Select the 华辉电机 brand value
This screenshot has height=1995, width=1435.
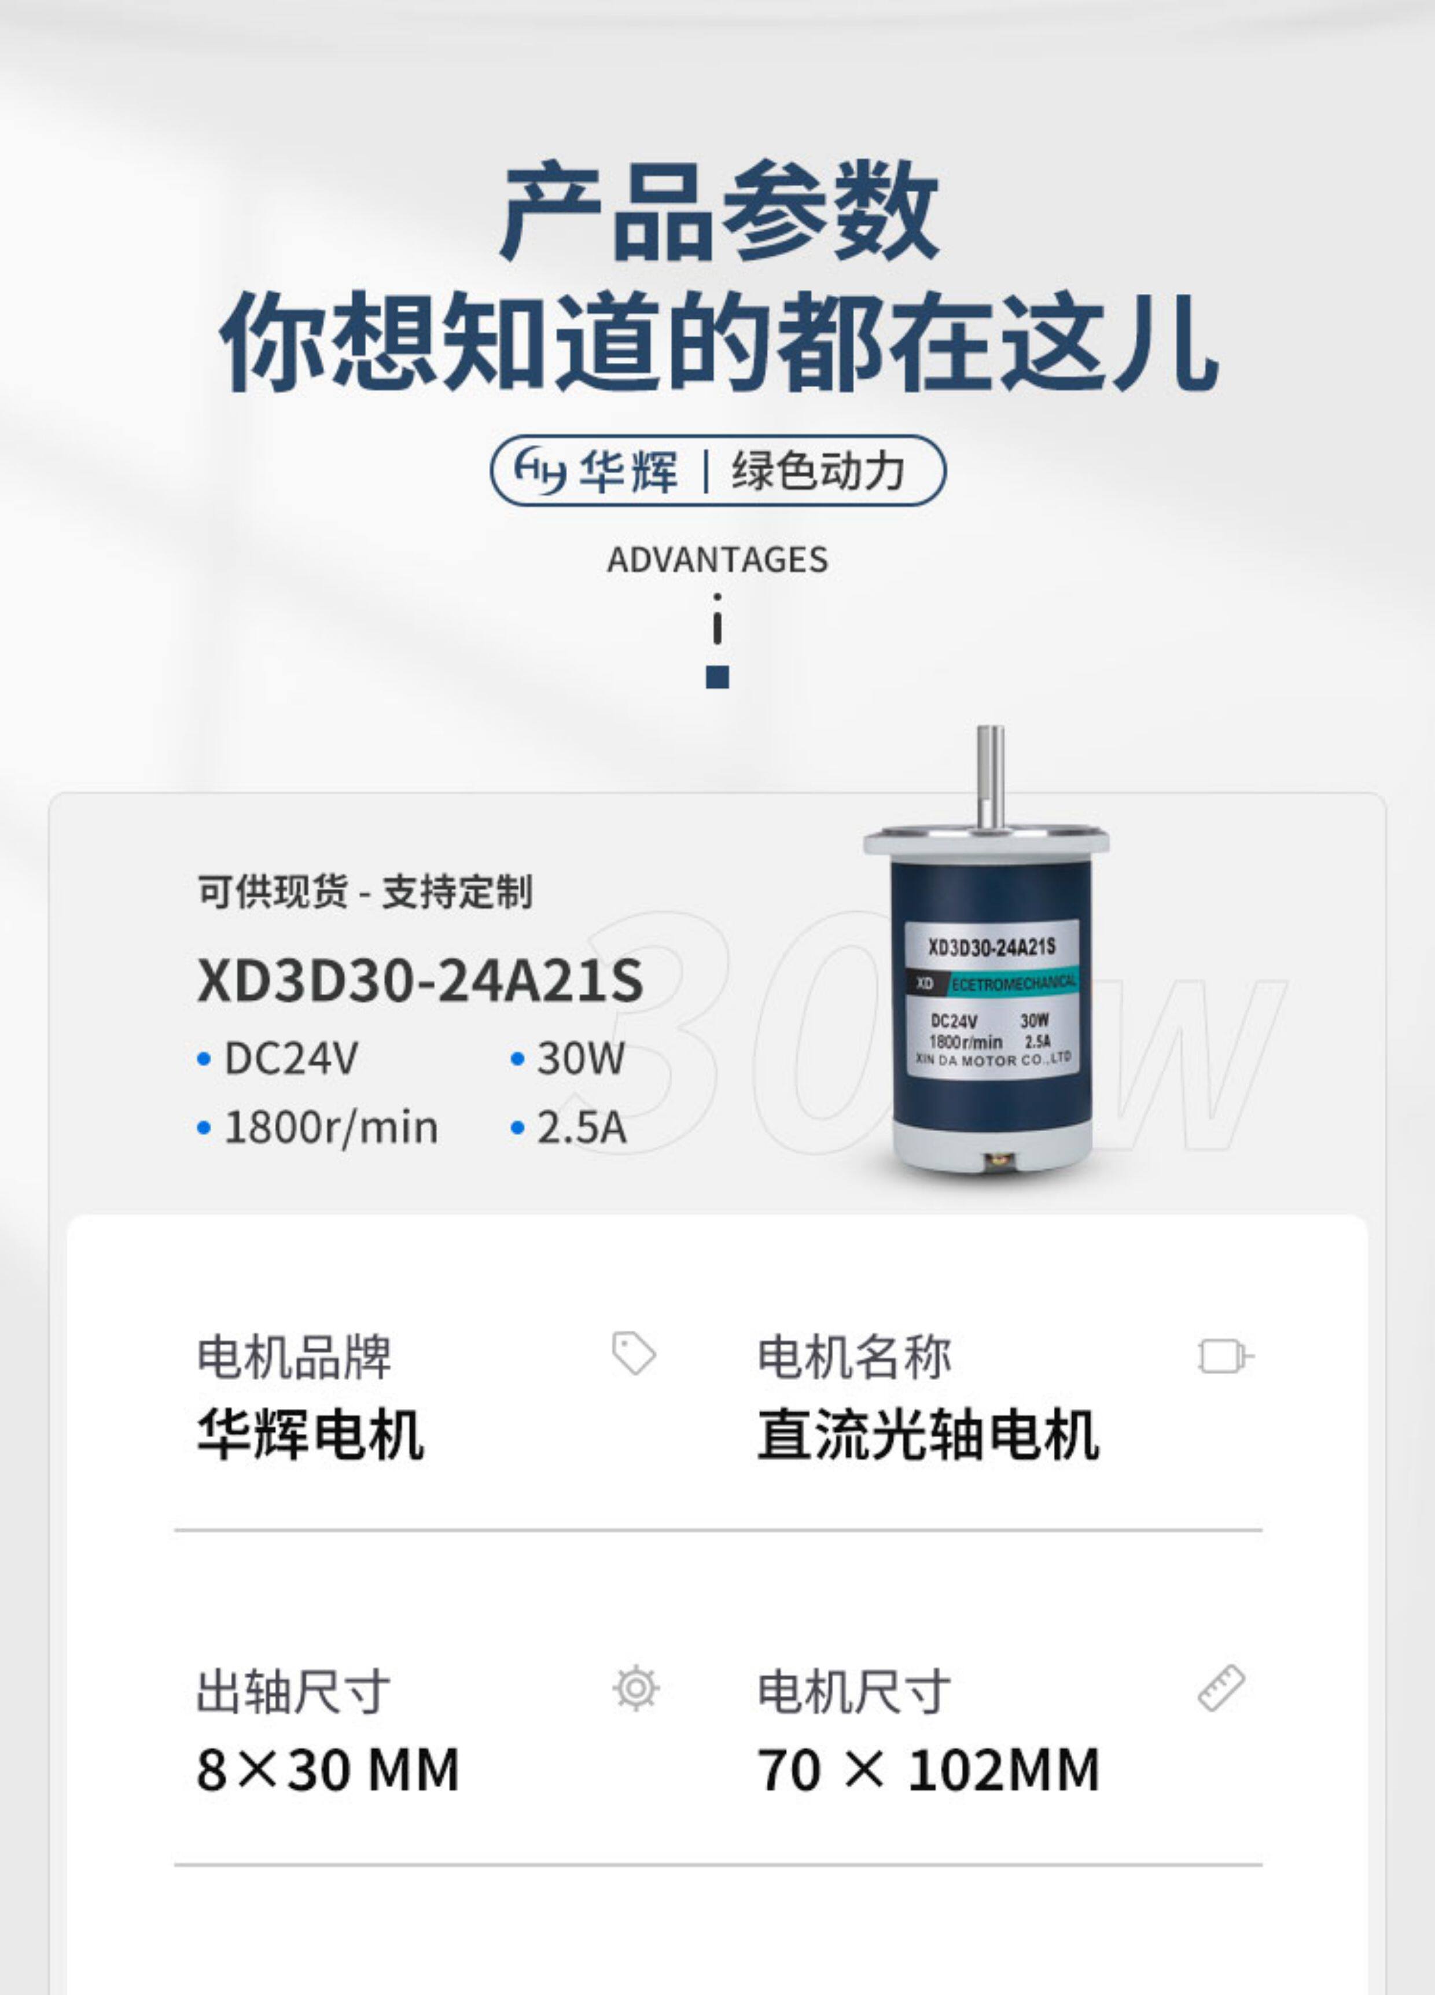coord(310,1435)
